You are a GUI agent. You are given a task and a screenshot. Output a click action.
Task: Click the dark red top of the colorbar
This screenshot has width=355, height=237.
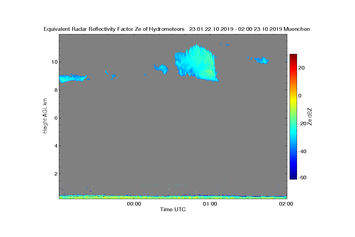click(293, 56)
